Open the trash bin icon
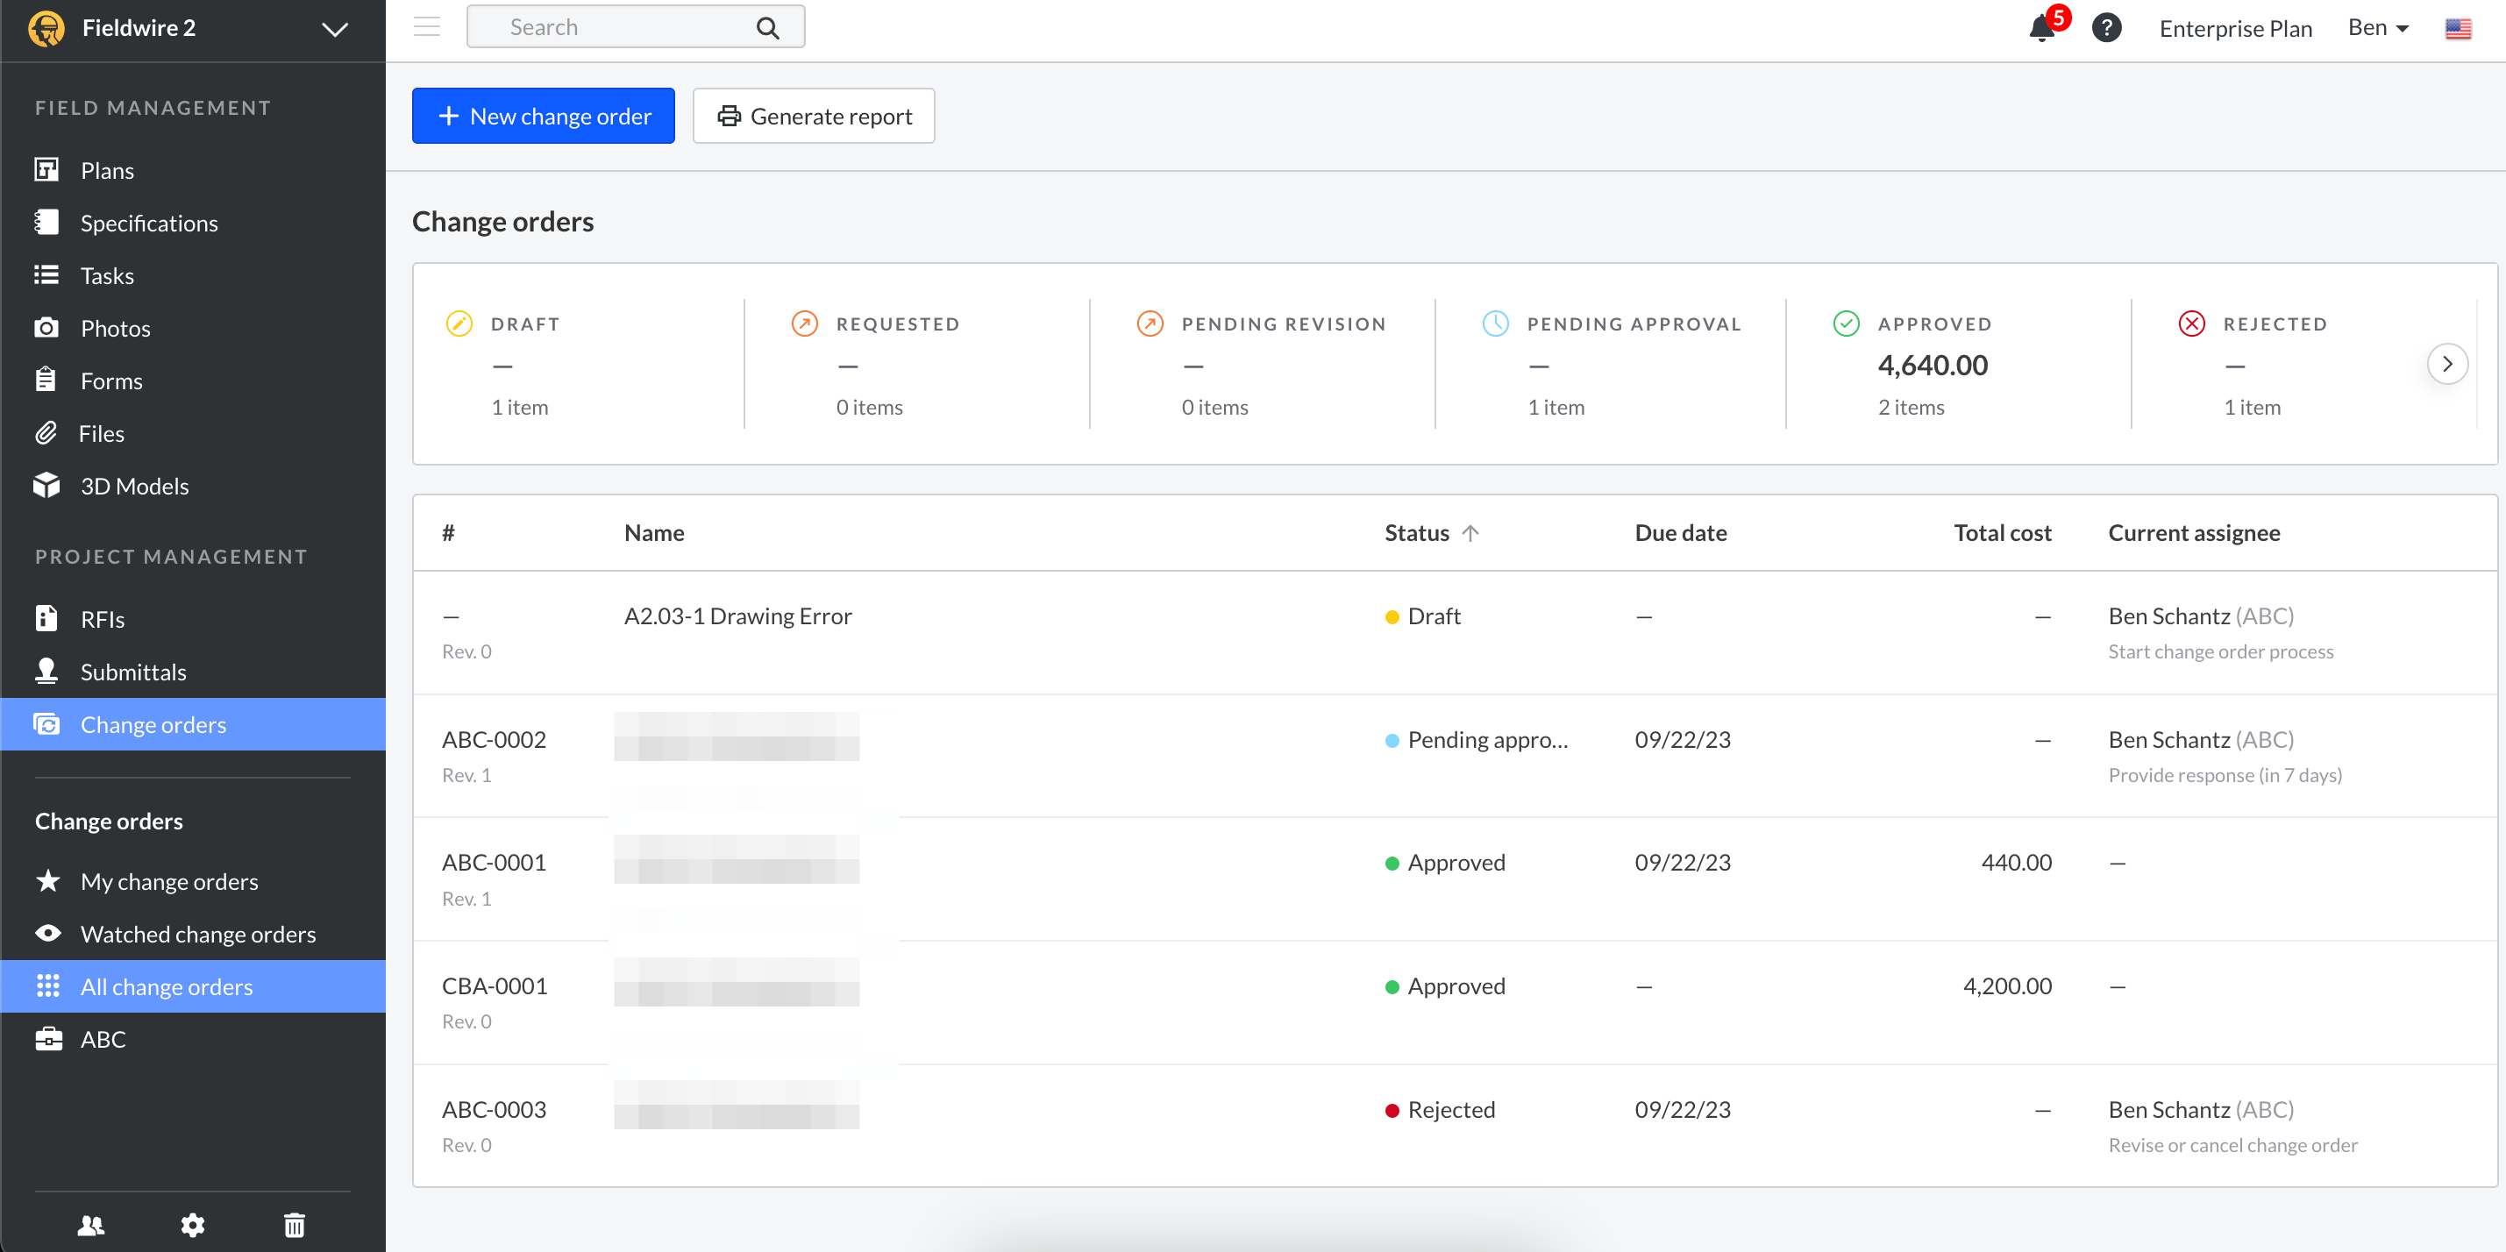This screenshot has width=2506, height=1252. coord(295,1225)
